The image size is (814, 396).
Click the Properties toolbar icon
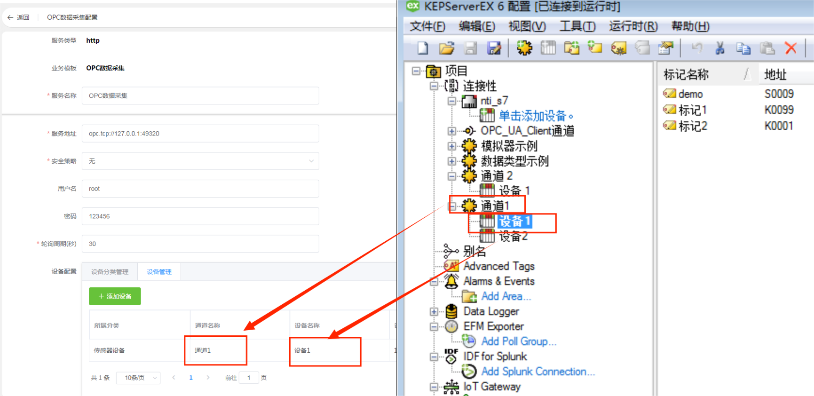[x=665, y=48]
